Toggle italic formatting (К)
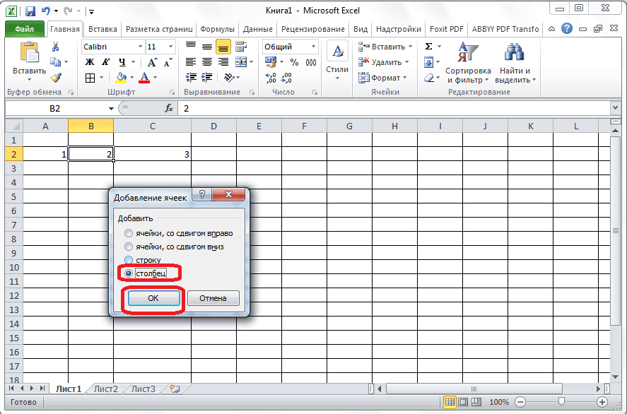 tap(106, 62)
